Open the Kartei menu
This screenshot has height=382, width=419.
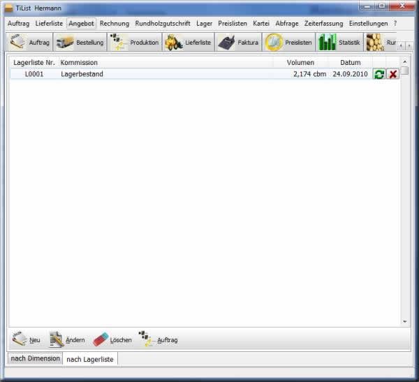pyautogui.click(x=261, y=24)
